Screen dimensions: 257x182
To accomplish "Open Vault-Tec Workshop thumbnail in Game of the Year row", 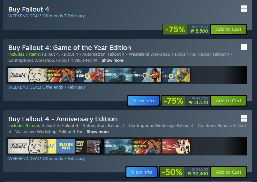I will click(176, 75).
